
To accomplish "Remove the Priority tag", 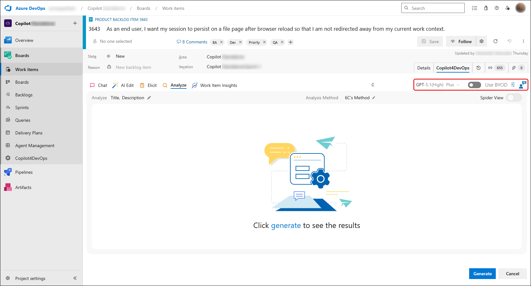I will click(x=264, y=42).
